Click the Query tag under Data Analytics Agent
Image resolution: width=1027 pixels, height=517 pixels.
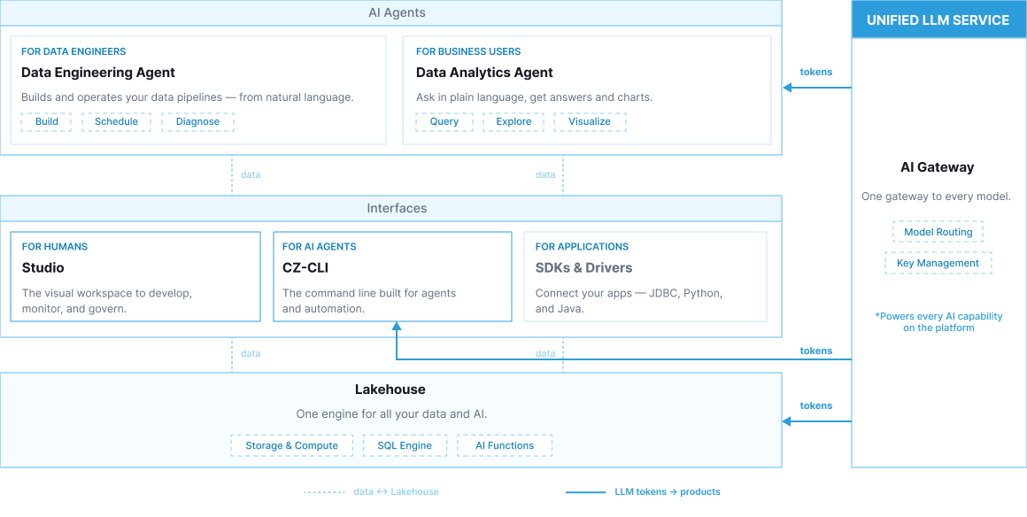(x=444, y=122)
